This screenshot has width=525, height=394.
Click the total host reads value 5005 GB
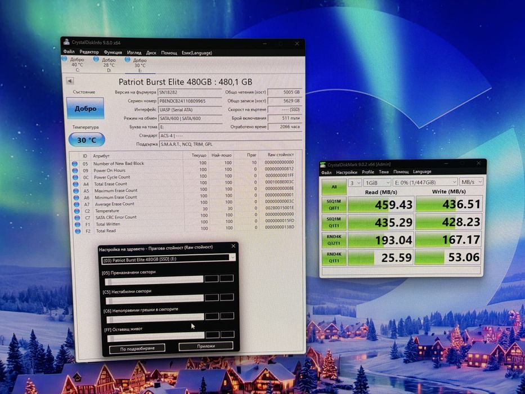pos(284,92)
